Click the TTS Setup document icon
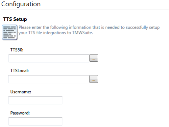 (10, 32)
